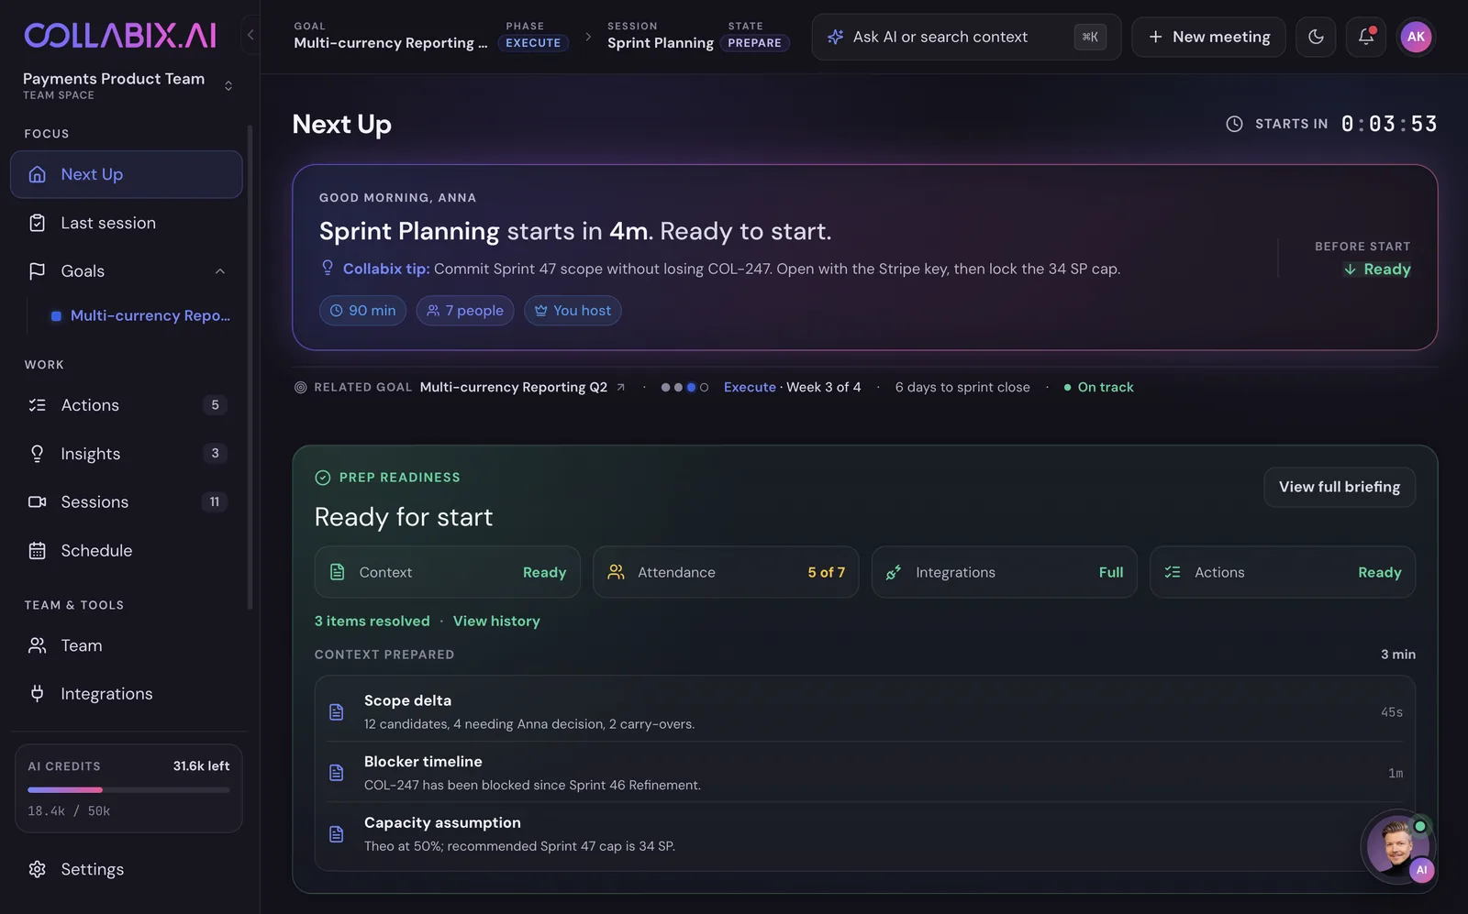The image size is (1468, 914).
Task: Click the Before Start Ready status
Action: (x=1377, y=270)
